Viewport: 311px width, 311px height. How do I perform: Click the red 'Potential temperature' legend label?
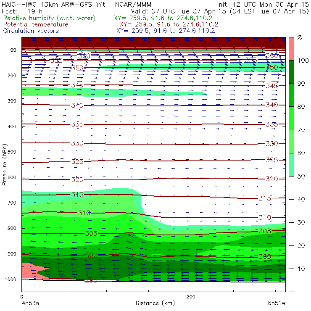(35, 24)
